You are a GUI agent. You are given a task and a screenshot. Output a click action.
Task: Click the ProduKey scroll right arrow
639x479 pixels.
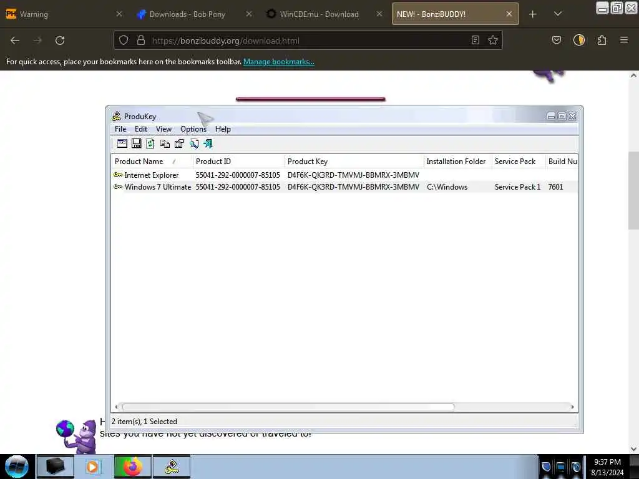[573, 407]
